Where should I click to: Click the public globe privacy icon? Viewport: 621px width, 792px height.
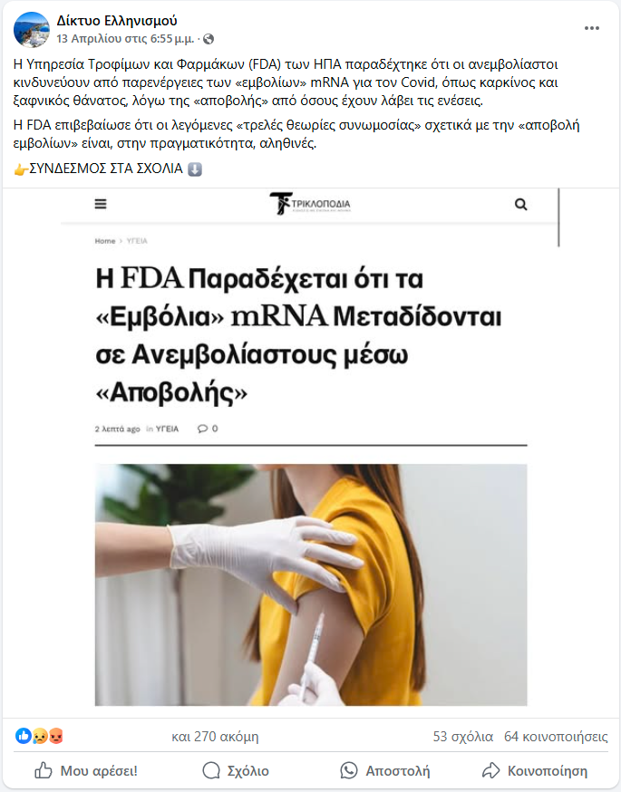pos(209,39)
